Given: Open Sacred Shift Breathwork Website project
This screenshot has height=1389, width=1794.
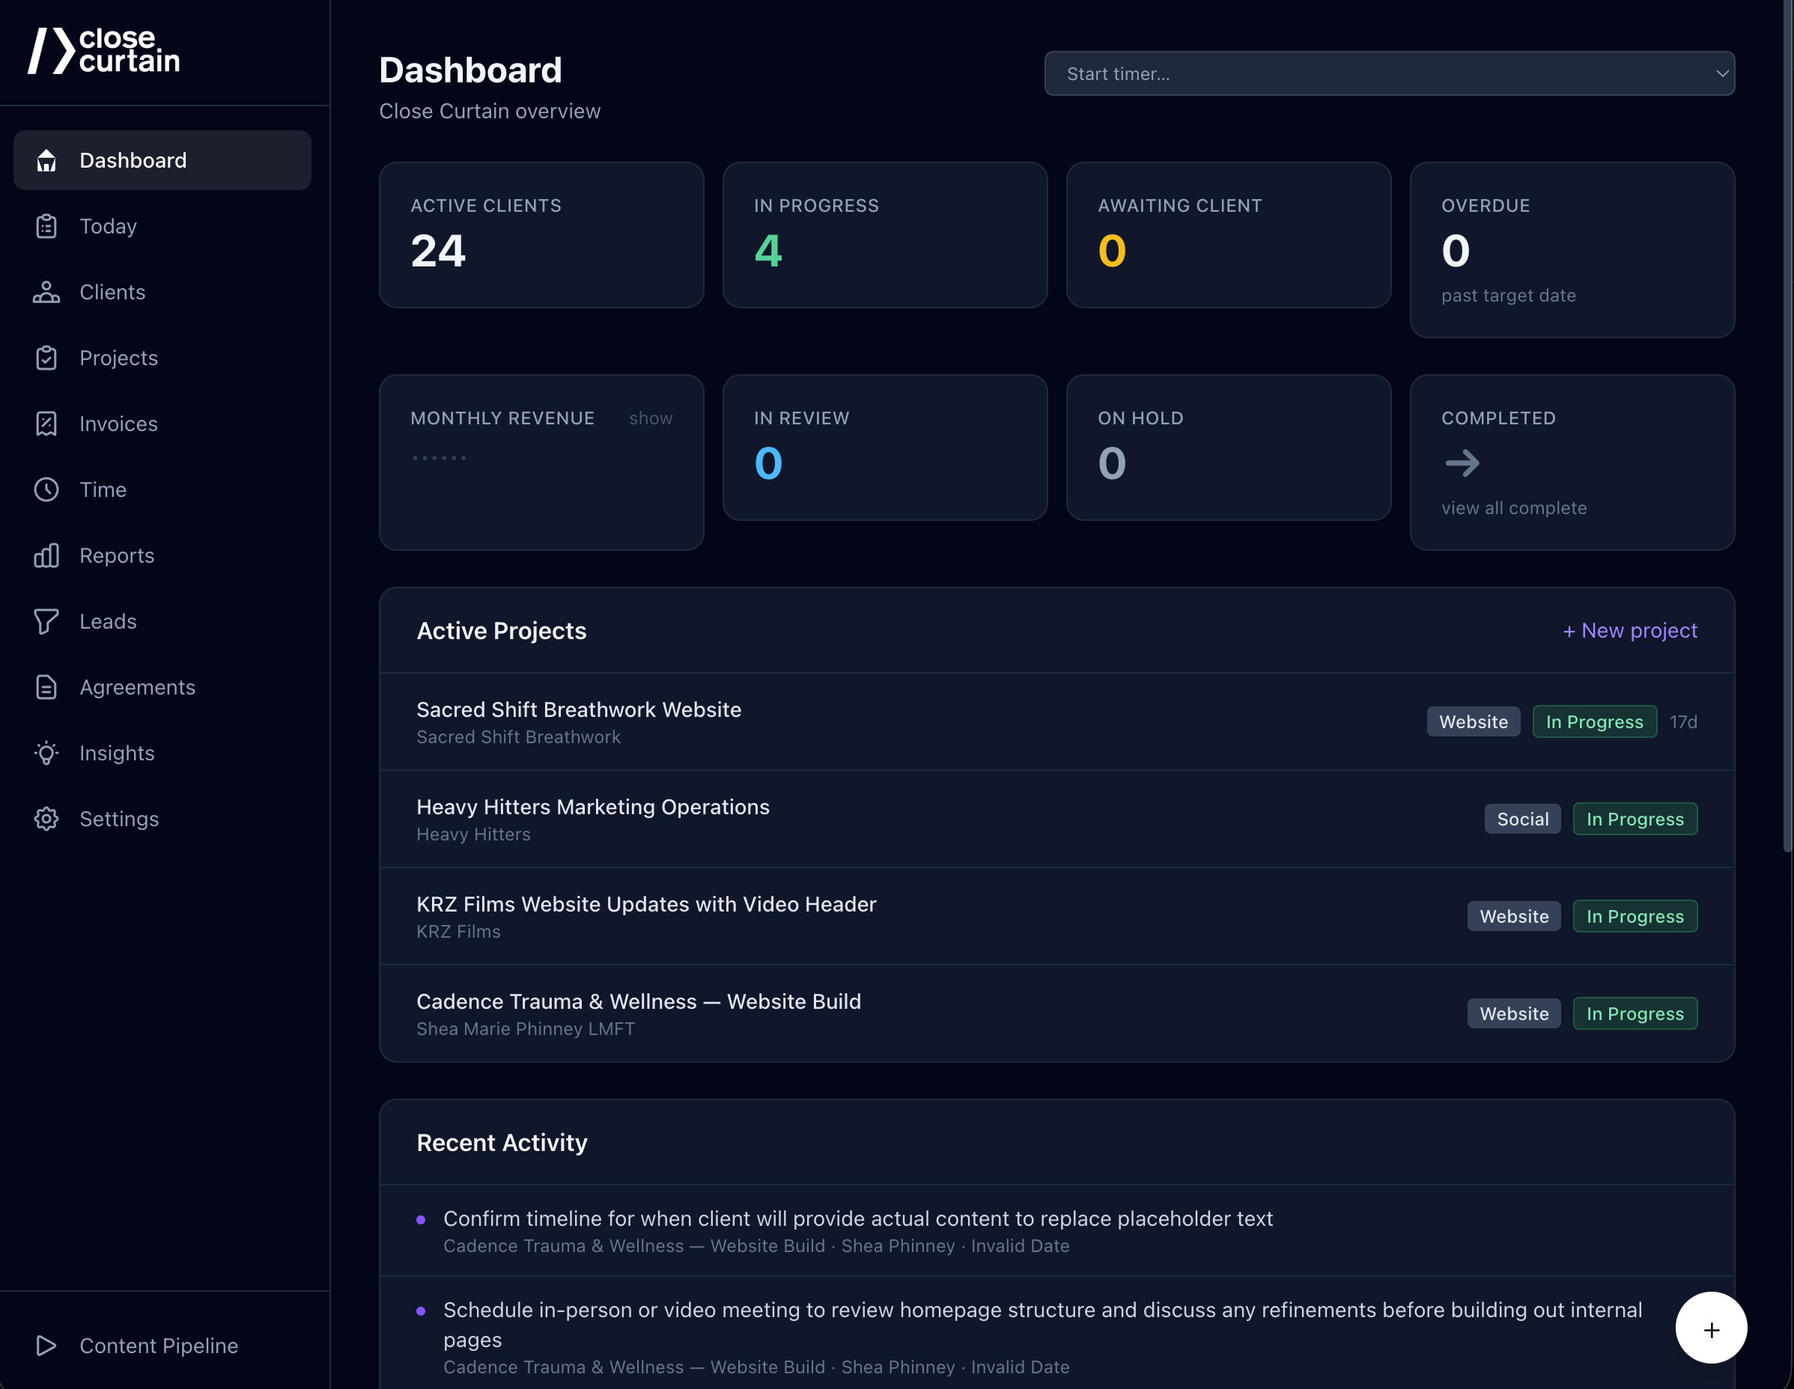Looking at the screenshot, I should (x=1056, y=721).
